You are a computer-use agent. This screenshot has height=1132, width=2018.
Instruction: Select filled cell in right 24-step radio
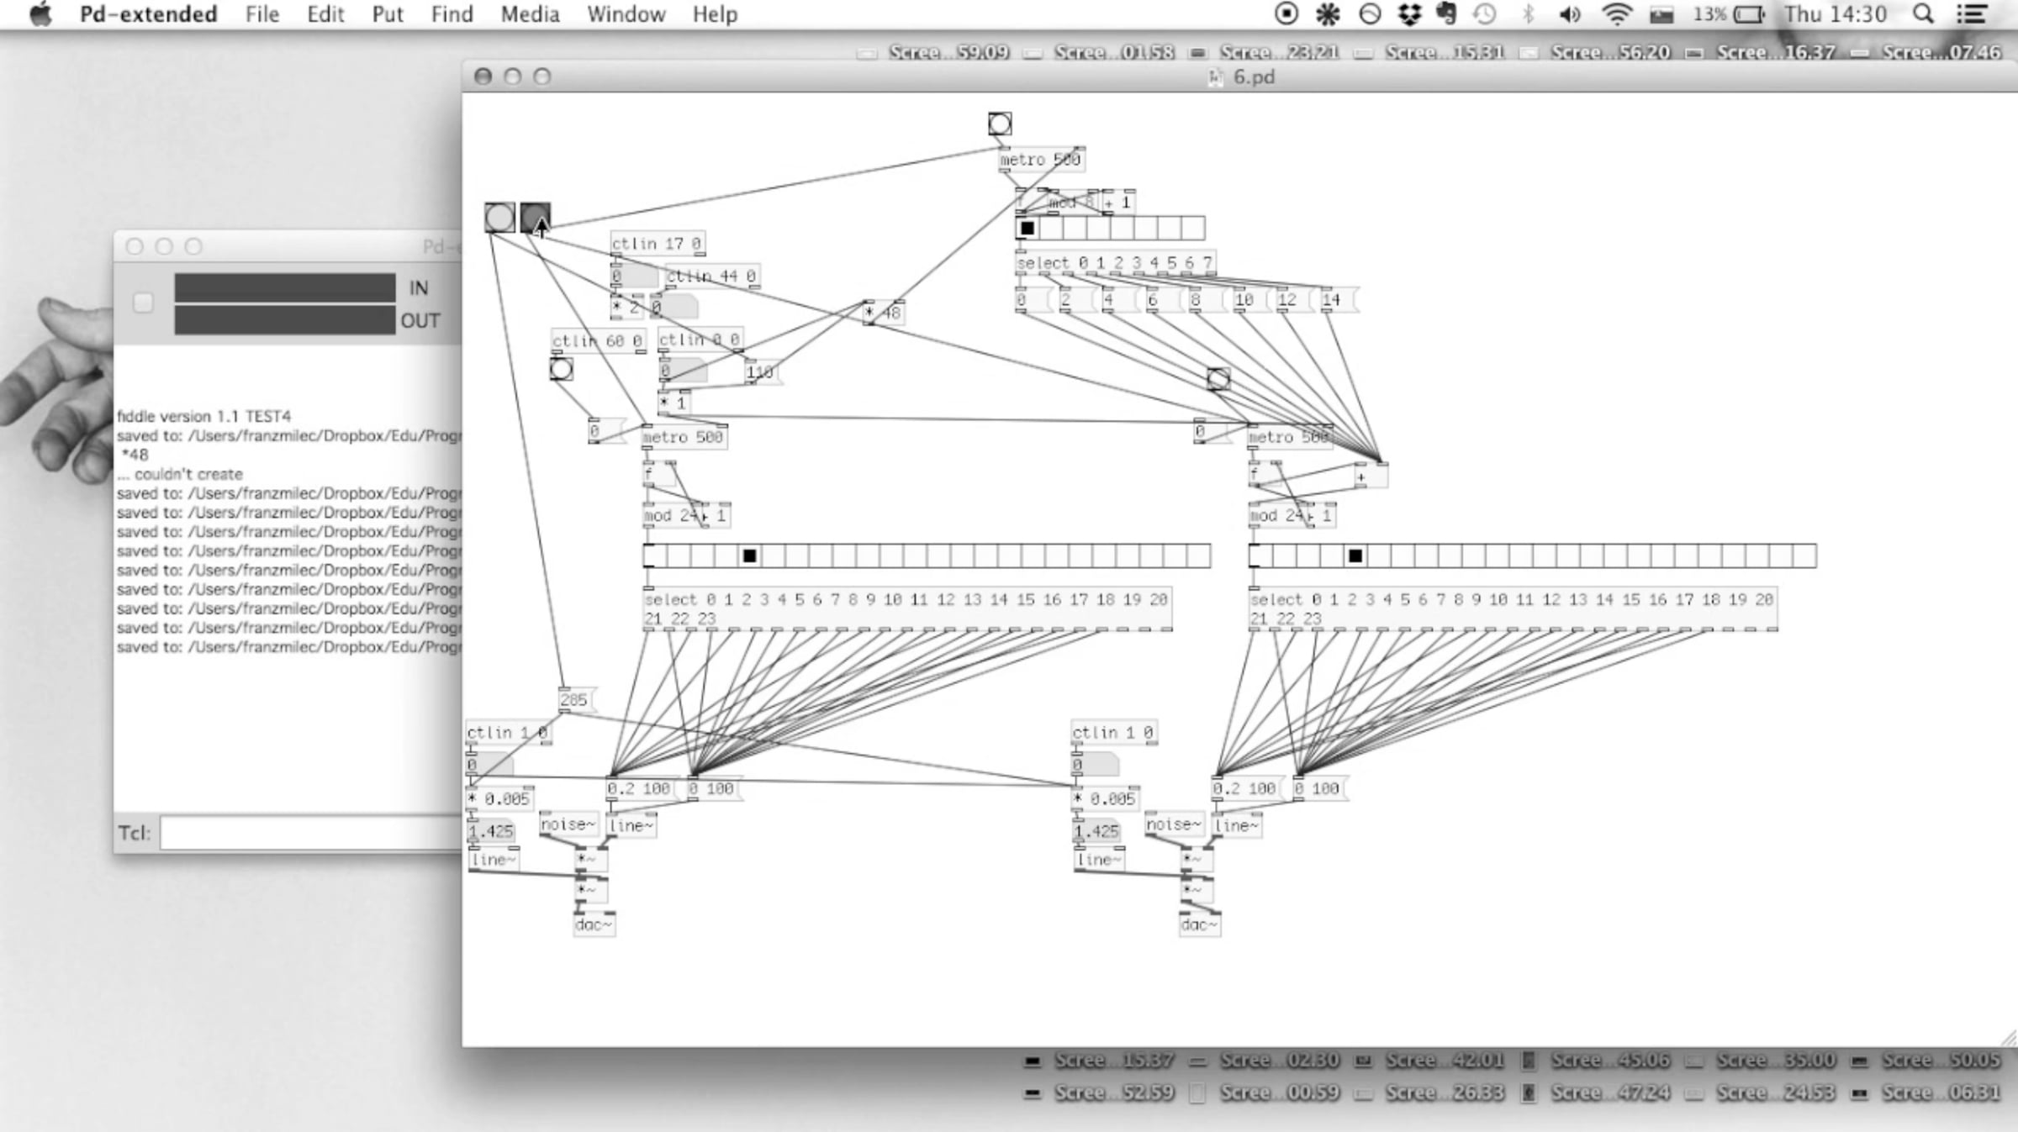1355,555
